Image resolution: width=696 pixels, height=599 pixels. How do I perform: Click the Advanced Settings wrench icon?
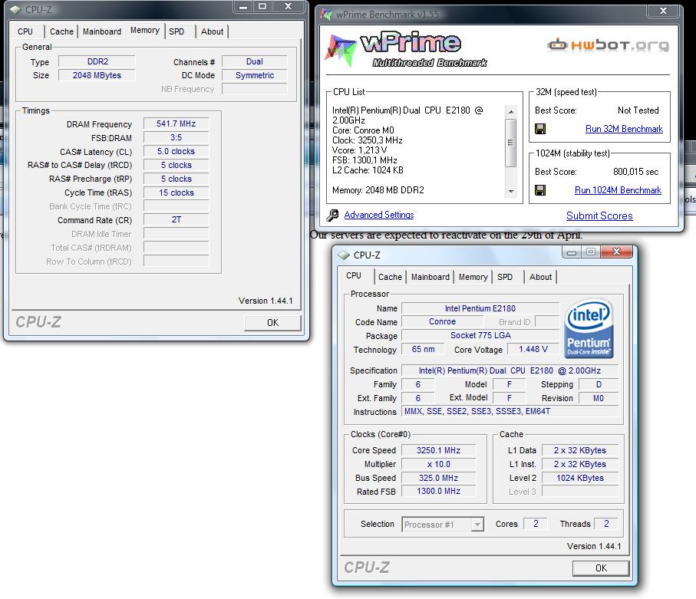click(332, 216)
